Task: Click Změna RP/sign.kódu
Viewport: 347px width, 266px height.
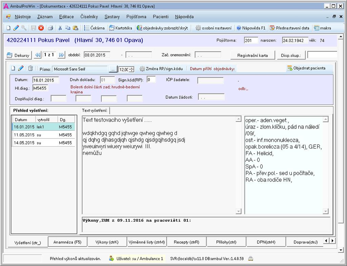Action: click(161, 69)
